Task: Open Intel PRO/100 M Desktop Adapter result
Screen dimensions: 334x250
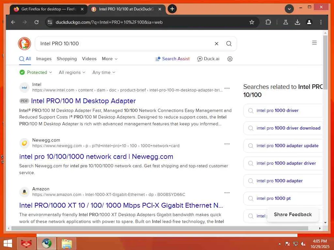Action: click(83, 101)
